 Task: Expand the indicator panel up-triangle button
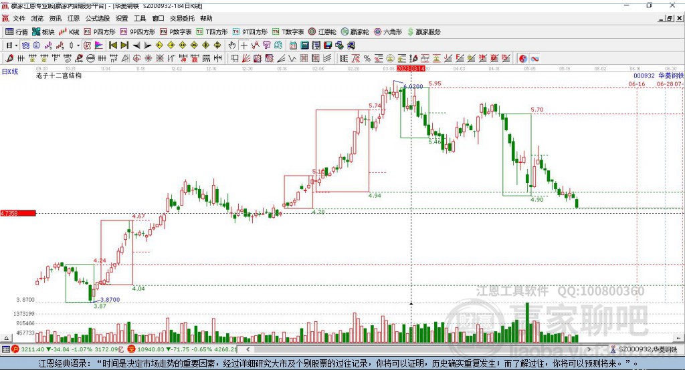[6, 338]
